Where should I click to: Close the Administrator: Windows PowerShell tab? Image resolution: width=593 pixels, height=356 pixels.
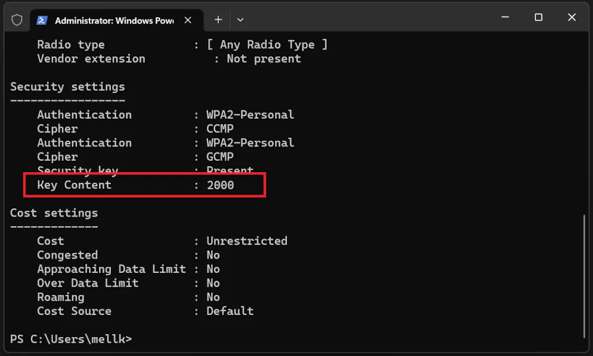point(187,20)
